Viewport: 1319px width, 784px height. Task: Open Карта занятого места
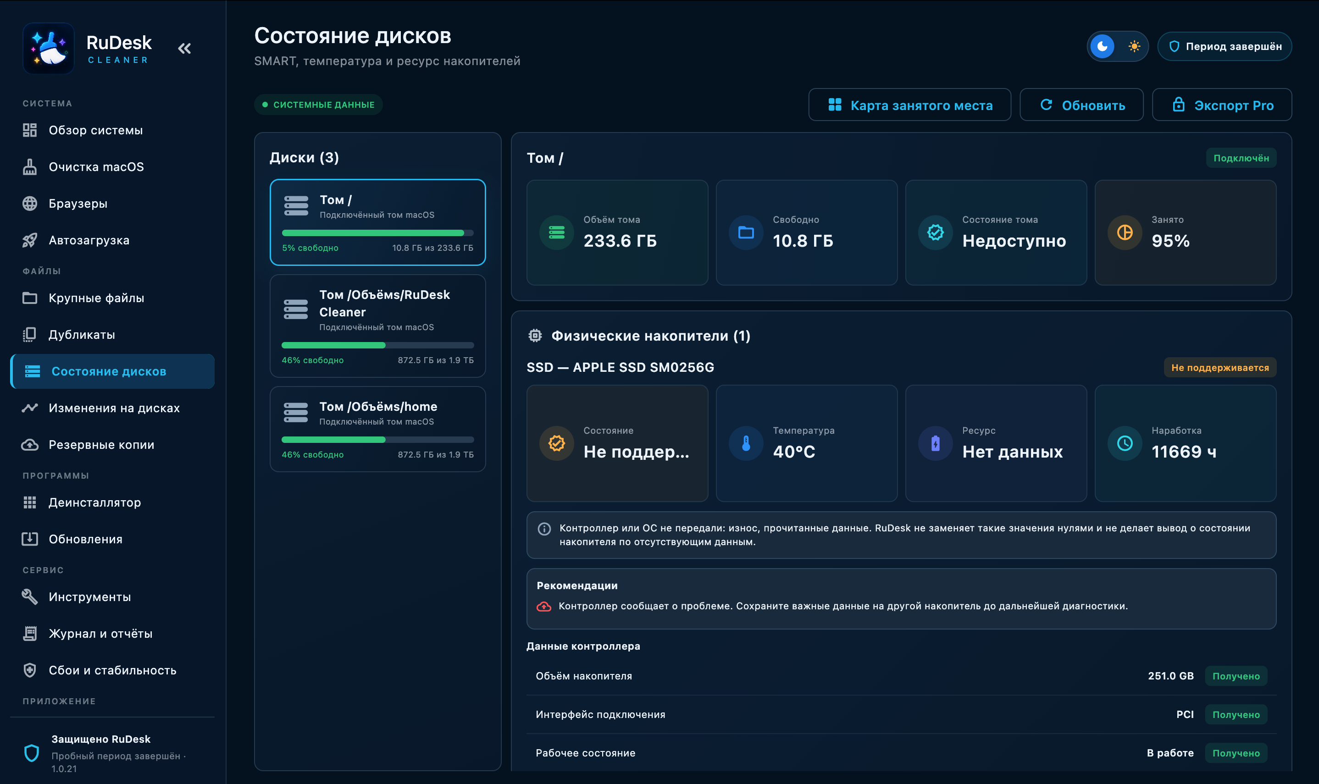point(909,105)
